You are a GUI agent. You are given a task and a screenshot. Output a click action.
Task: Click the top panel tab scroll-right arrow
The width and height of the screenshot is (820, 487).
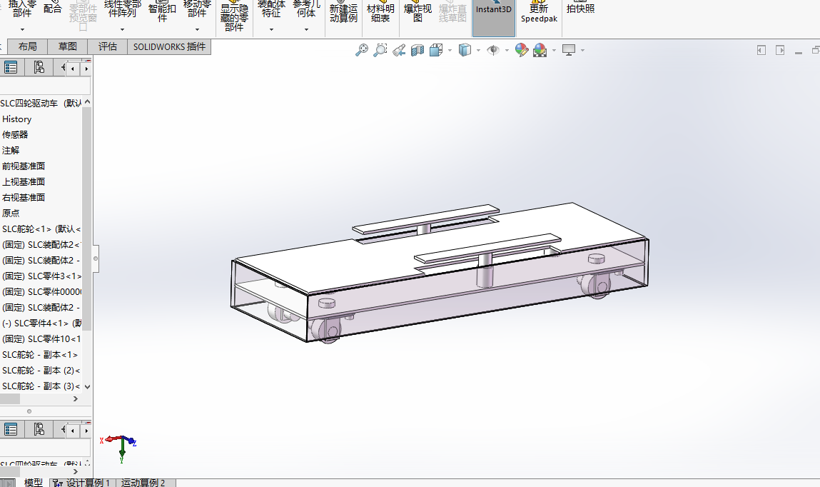86,69
